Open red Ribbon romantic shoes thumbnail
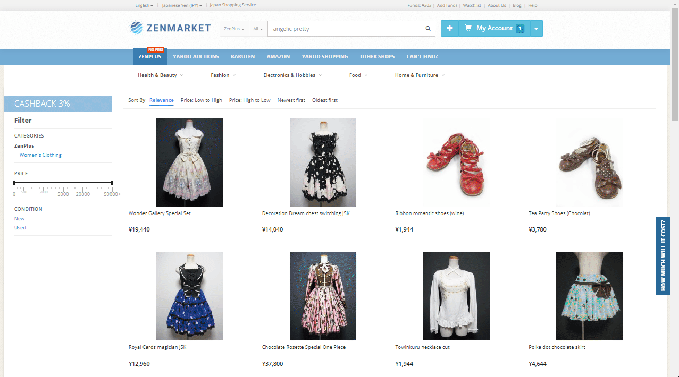 pyautogui.click(x=456, y=162)
